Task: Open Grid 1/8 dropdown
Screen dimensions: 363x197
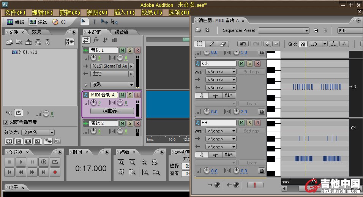Action: click(x=325, y=44)
